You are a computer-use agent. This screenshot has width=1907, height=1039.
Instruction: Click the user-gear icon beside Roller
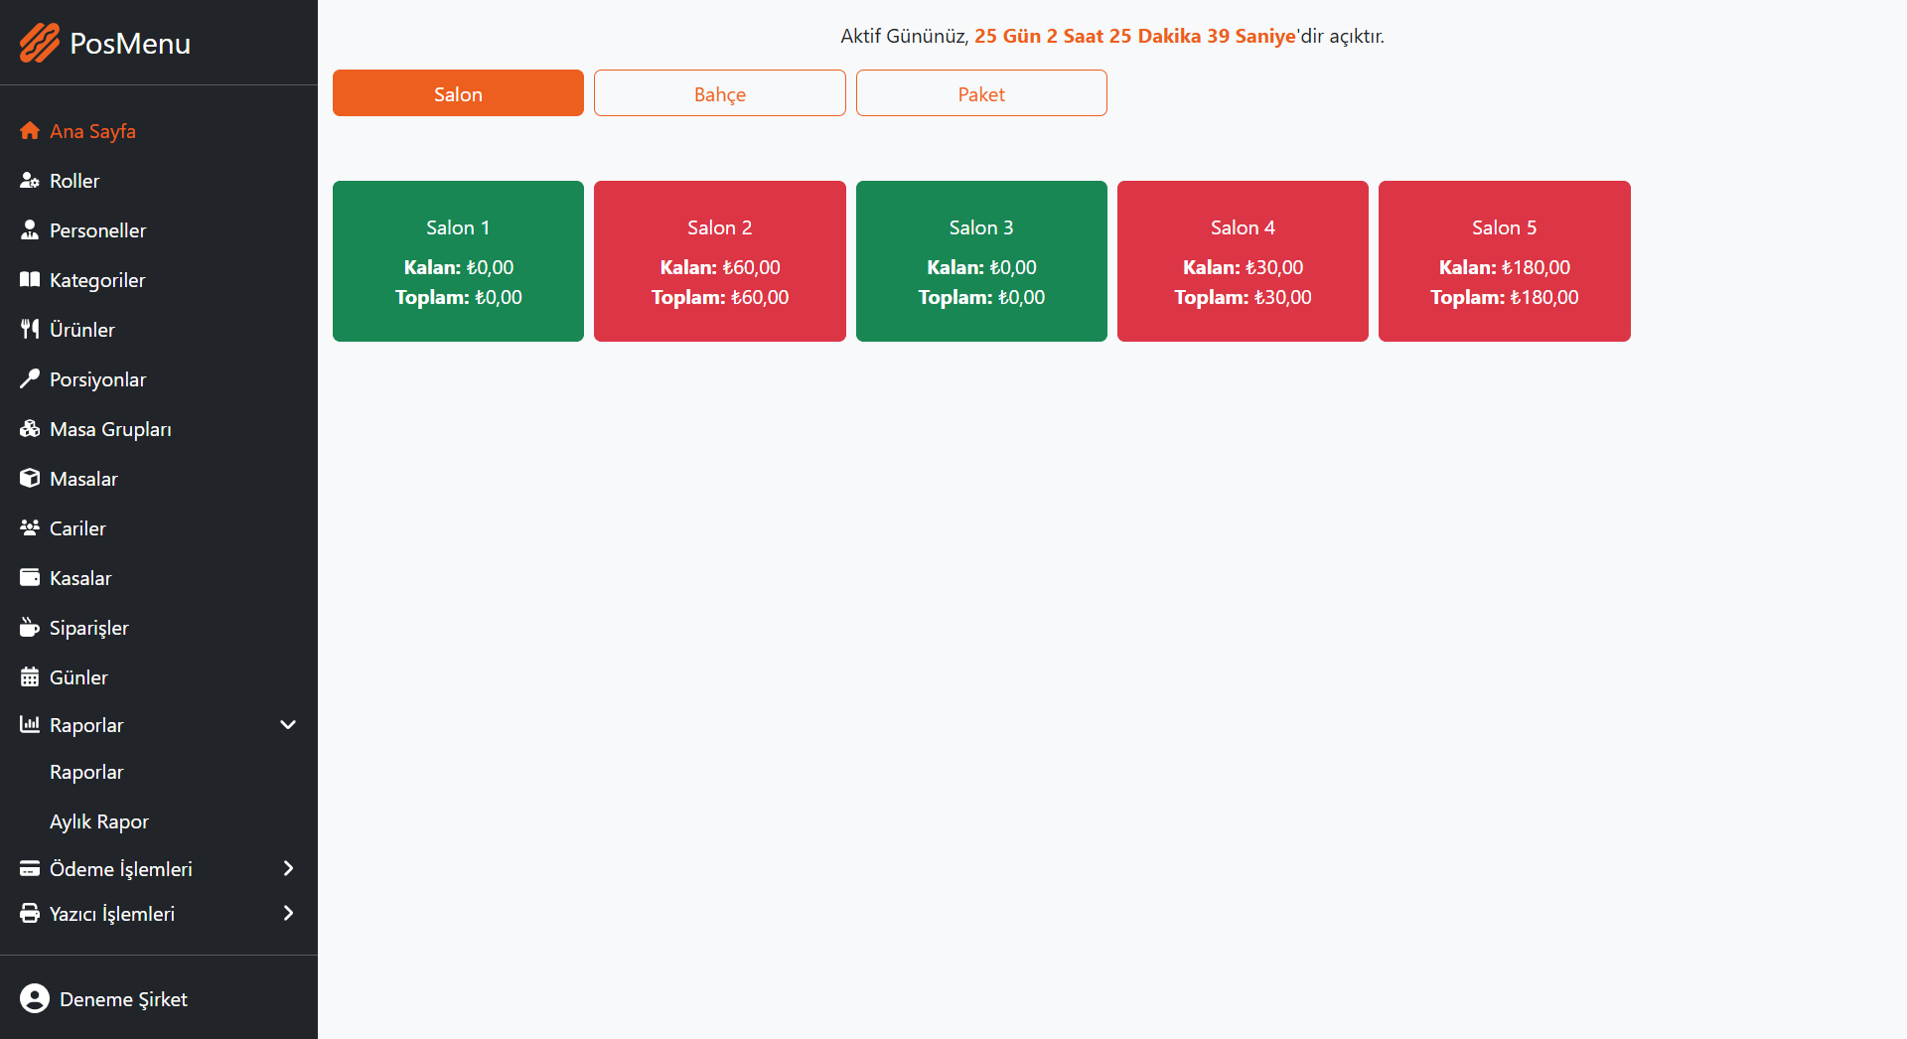point(30,181)
